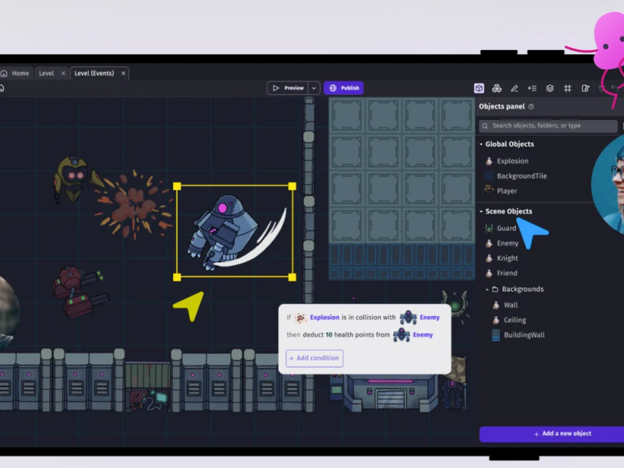Close the Level tab
Image resolution: width=624 pixels, height=468 pixels.
[x=63, y=73]
